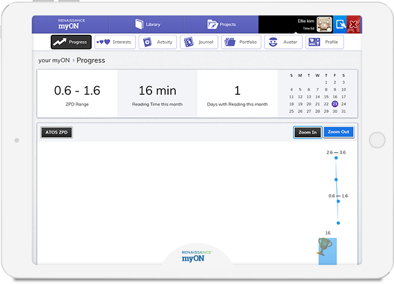Click the Days with Reading this month label
The image size is (394, 284).
click(x=237, y=104)
